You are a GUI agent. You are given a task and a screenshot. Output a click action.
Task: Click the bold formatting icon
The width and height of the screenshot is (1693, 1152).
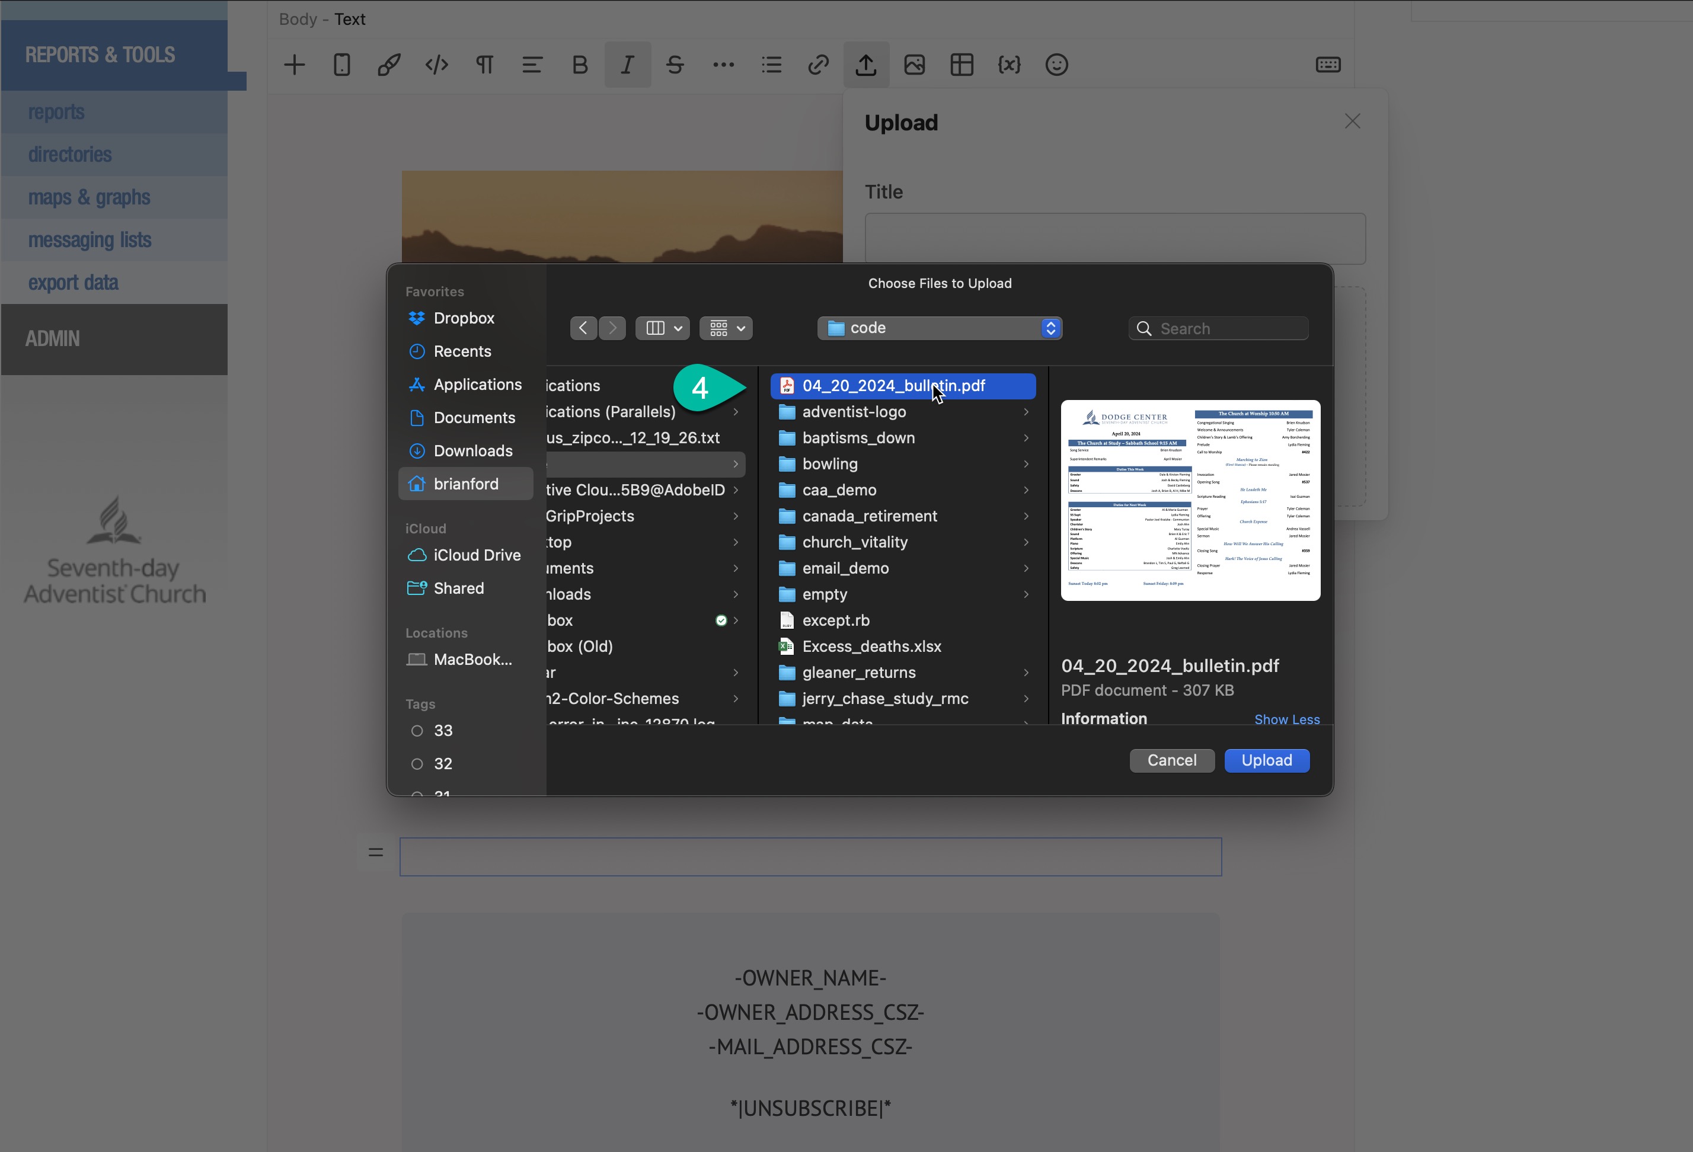click(x=580, y=66)
